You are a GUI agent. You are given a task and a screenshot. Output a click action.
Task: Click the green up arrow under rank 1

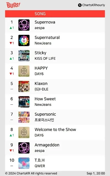pyautogui.click(x=11, y=28)
